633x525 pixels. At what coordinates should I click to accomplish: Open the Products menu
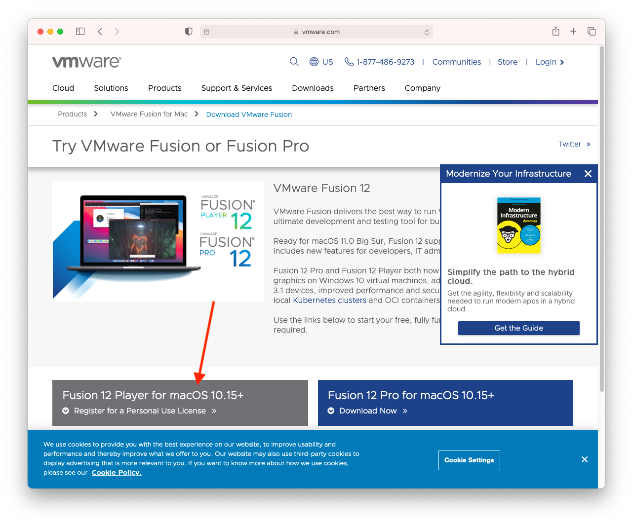[x=164, y=88]
